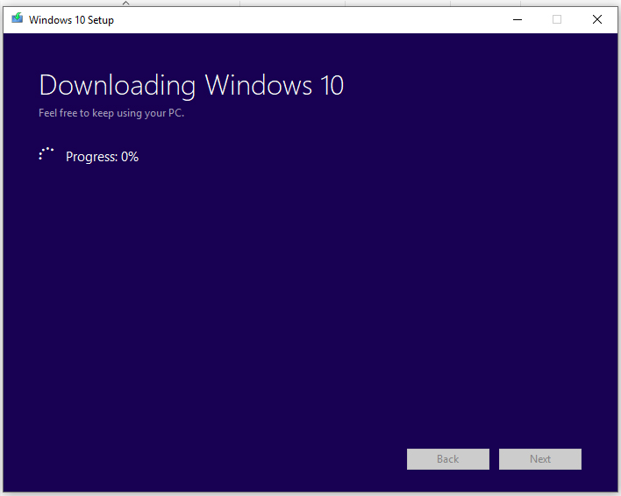The width and height of the screenshot is (621, 496).
Task: Click the disabled maximize button
Action: tap(557, 19)
